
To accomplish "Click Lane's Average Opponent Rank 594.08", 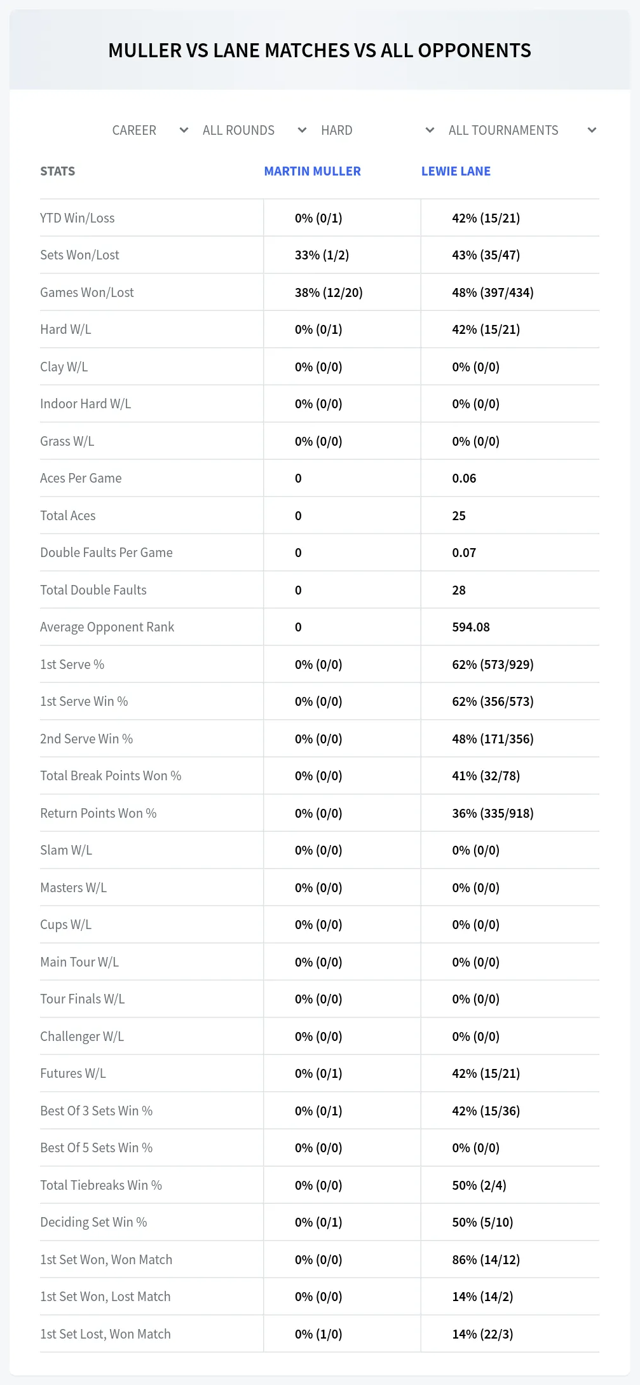I will point(471,627).
